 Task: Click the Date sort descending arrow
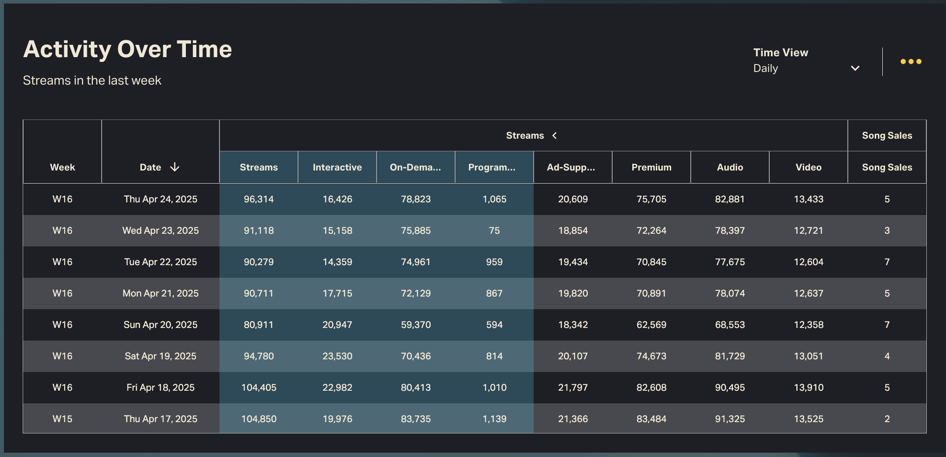point(175,167)
